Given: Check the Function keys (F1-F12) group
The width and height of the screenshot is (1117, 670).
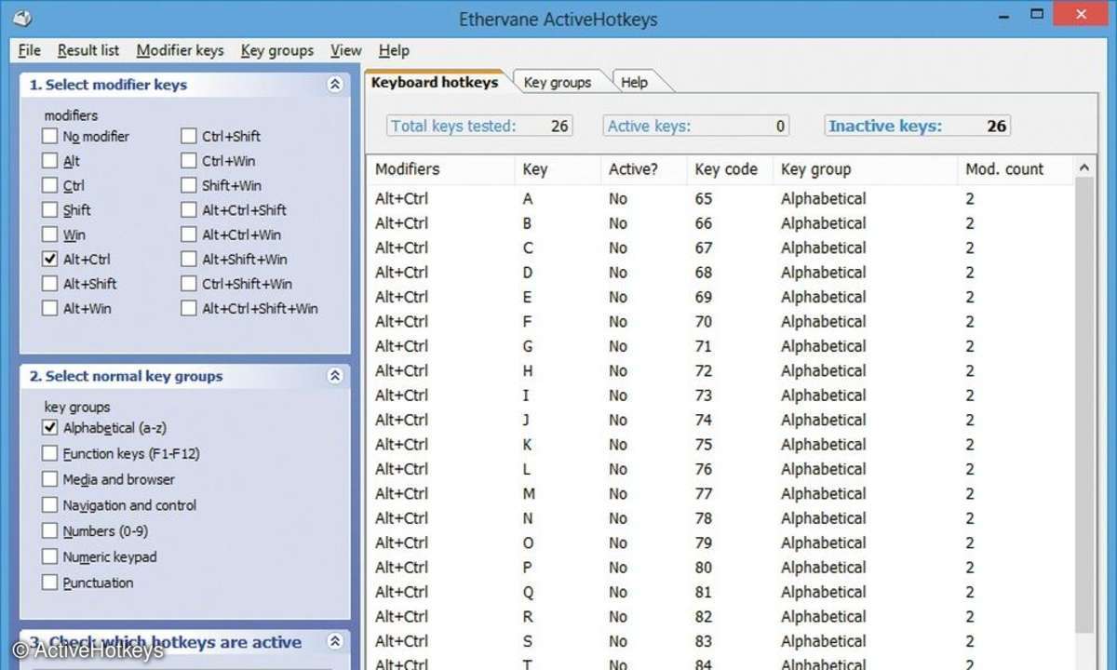Looking at the screenshot, I should pos(50,454).
